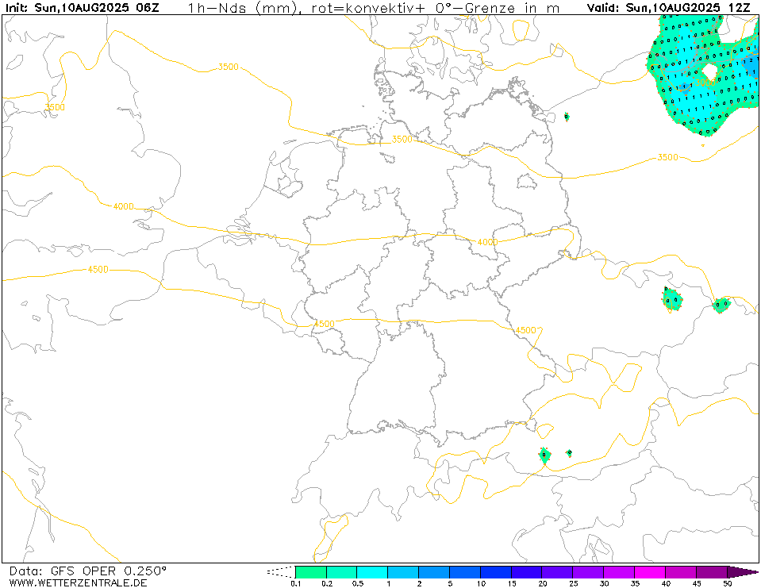Click the 0.1–0.2 mm green legend swatch
This screenshot has width=761, height=588.
[311, 572]
